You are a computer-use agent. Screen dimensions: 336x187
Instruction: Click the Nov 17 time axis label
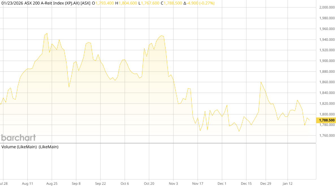tap(198, 183)
